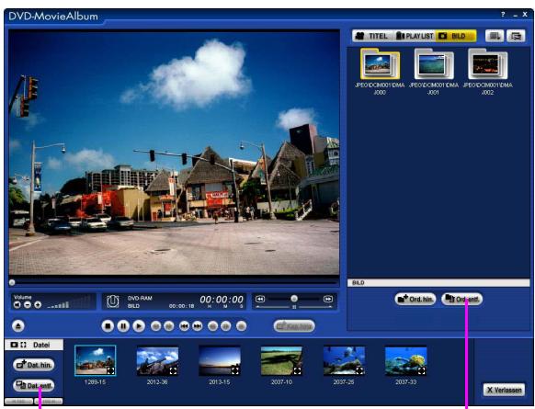This screenshot has height=409, width=535.
Task: Click the camera icon beside Datei
Action: click(x=14, y=345)
